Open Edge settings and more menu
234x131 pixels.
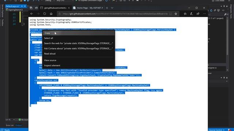tap(204, 14)
